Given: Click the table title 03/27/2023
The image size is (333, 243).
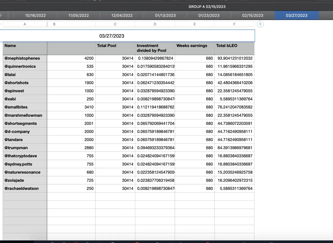Looking at the screenshot, I should (x=112, y=36).
